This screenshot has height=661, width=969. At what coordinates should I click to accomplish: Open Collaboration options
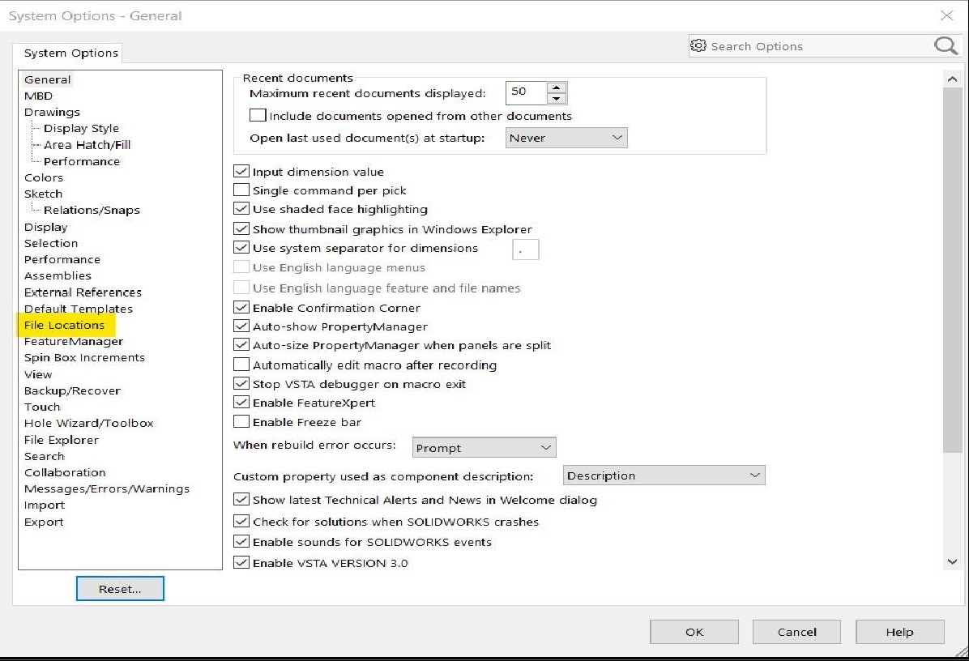click(65, 472)
